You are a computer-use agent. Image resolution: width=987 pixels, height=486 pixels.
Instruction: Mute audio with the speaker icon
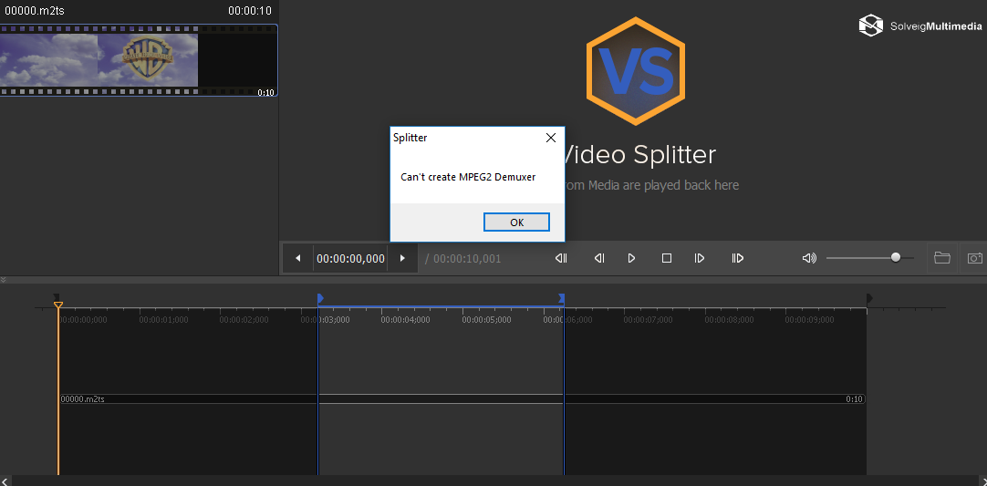(x=809, y=258)
